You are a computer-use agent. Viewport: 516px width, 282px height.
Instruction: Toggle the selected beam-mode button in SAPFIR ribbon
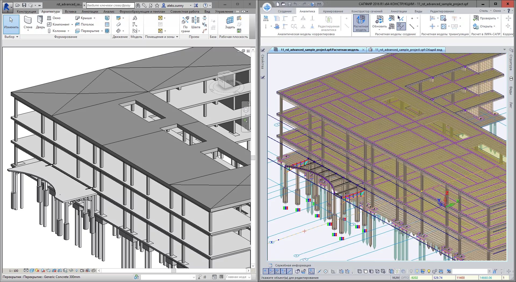click(x=401, y=26)
